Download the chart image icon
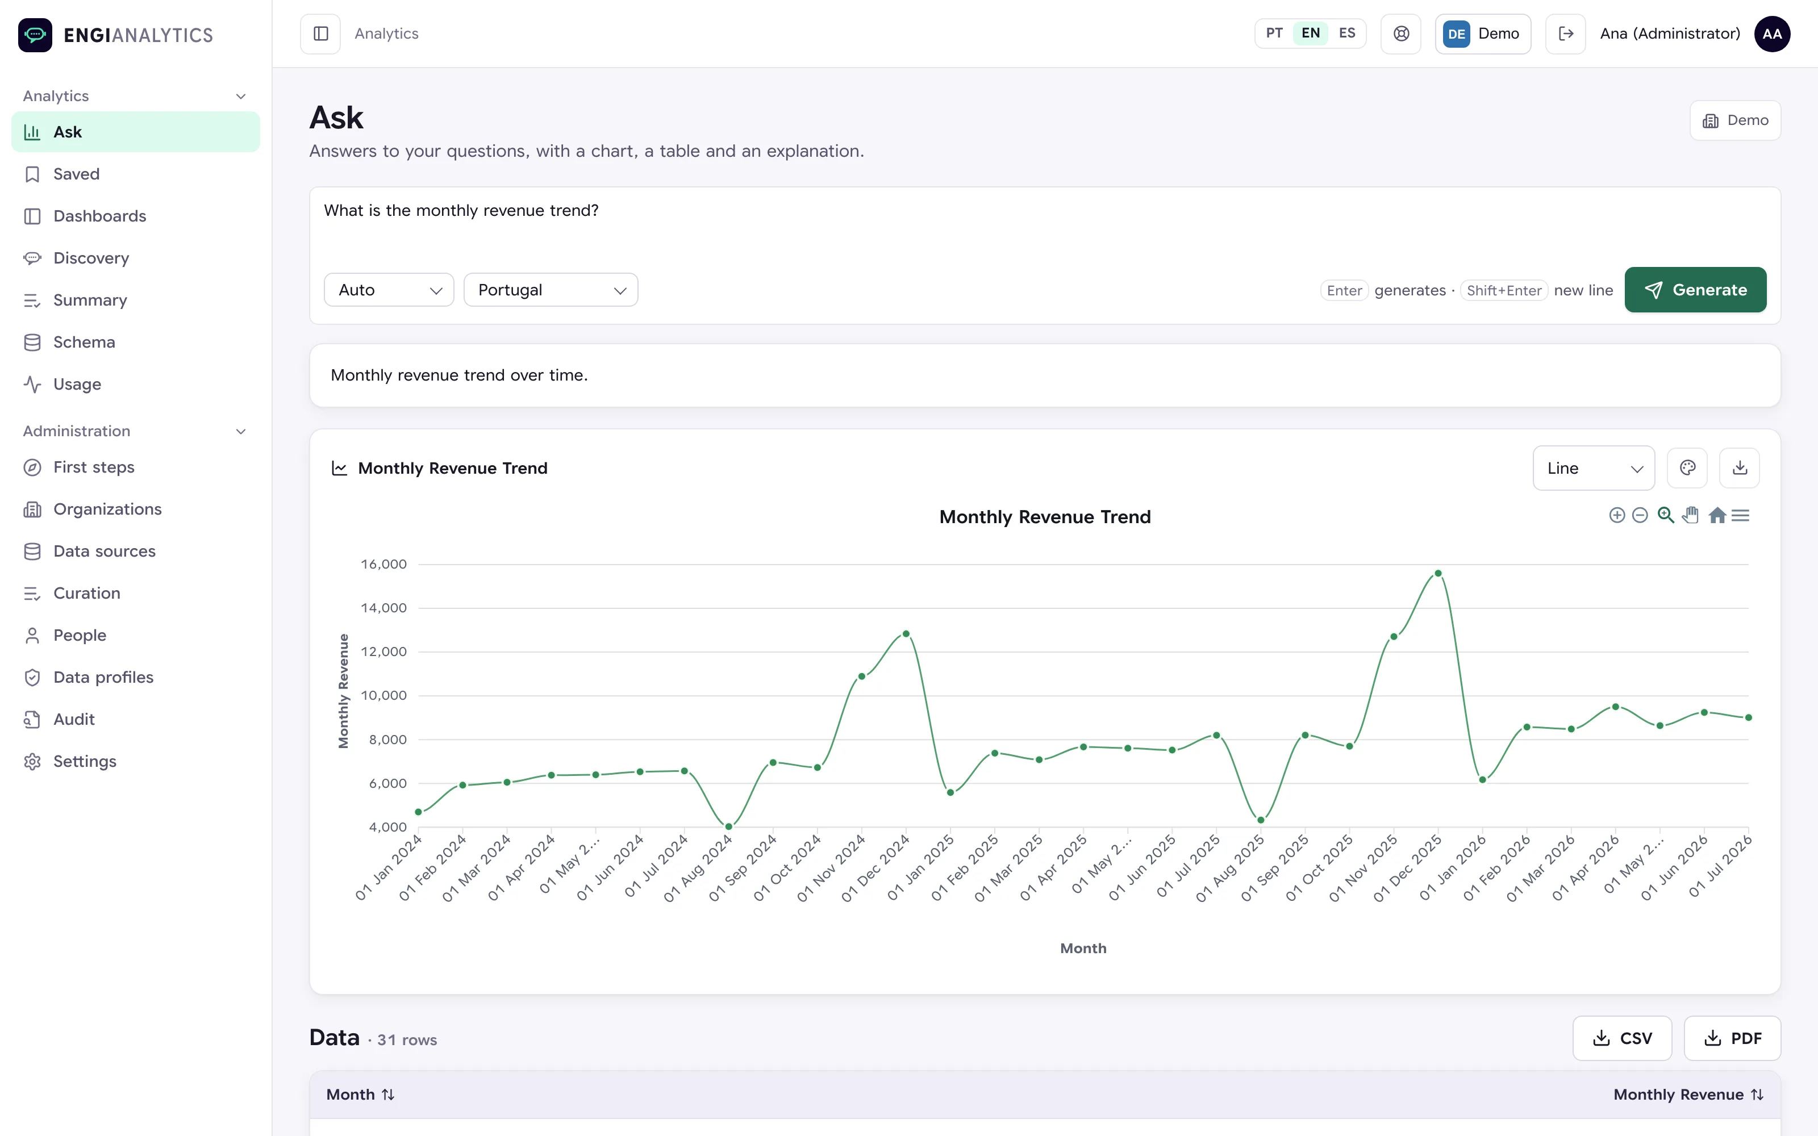The image size is (1818, 1136). (x=1740, y=468)
